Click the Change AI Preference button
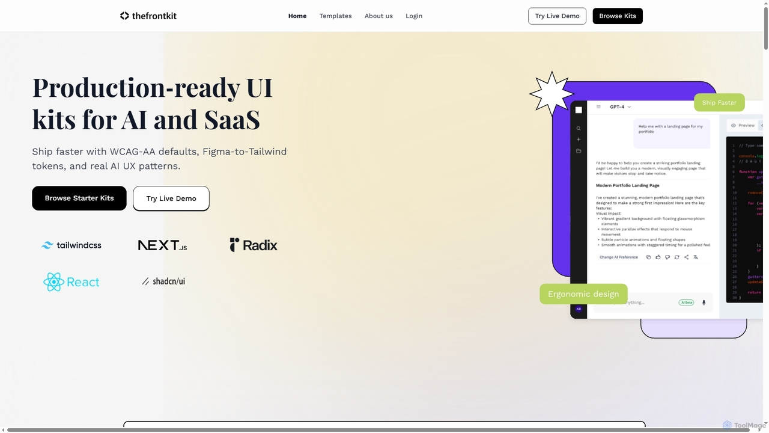This screenshot has height=433, width=769. point(619,257)
